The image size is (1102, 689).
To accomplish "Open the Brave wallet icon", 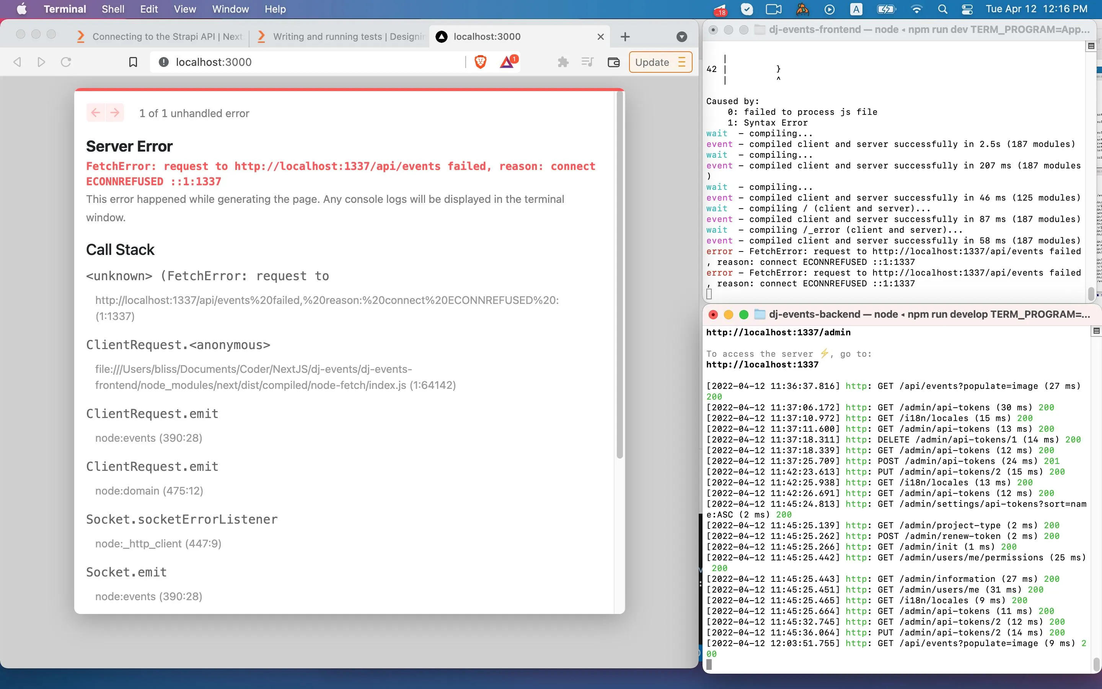I will [613, 62].
